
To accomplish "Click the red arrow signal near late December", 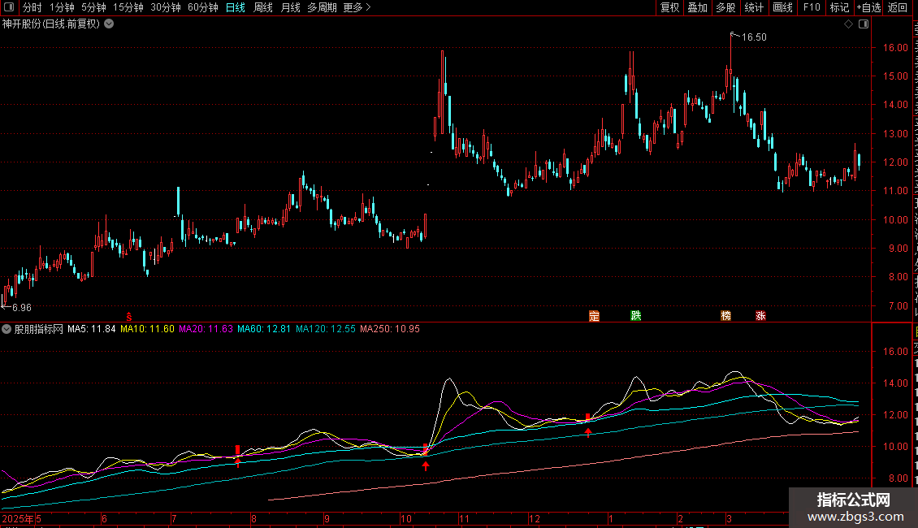I will [x=588, y=432].
